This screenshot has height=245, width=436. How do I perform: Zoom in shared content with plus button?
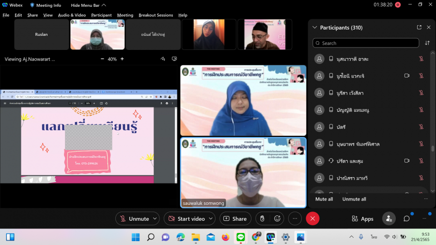point(122,59)
